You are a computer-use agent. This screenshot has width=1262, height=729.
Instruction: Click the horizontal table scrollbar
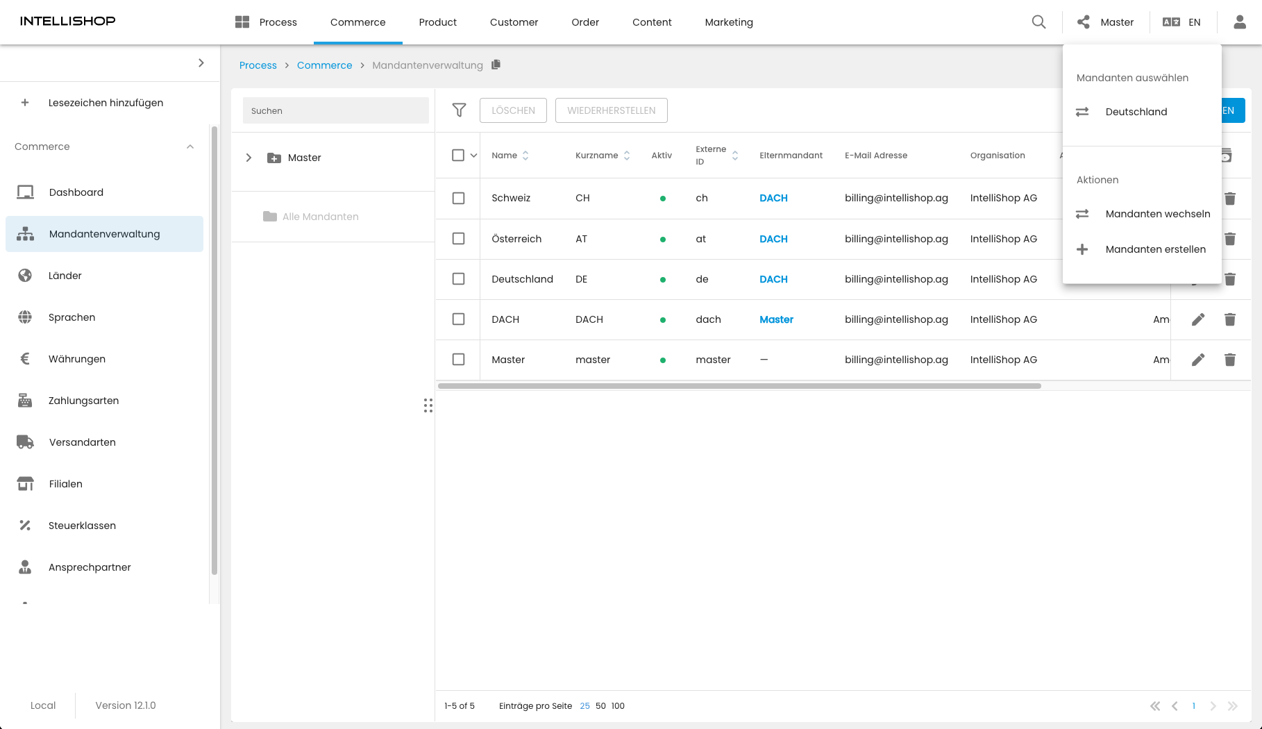[739, 386]
